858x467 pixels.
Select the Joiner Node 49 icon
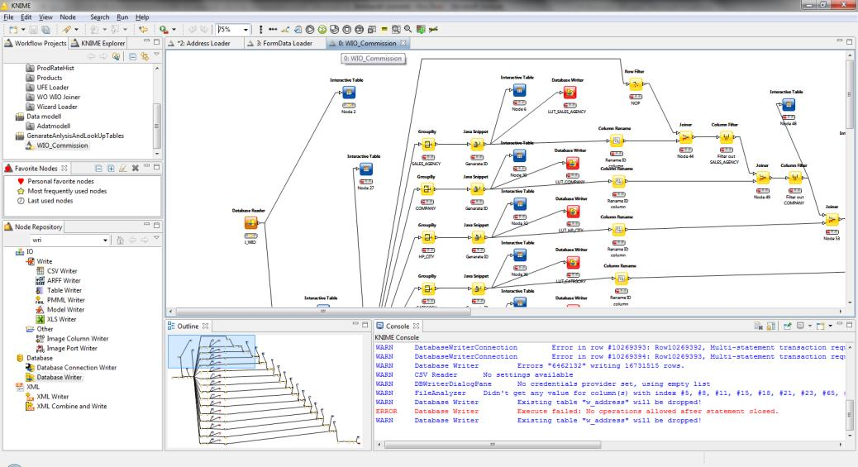[762, 178]
